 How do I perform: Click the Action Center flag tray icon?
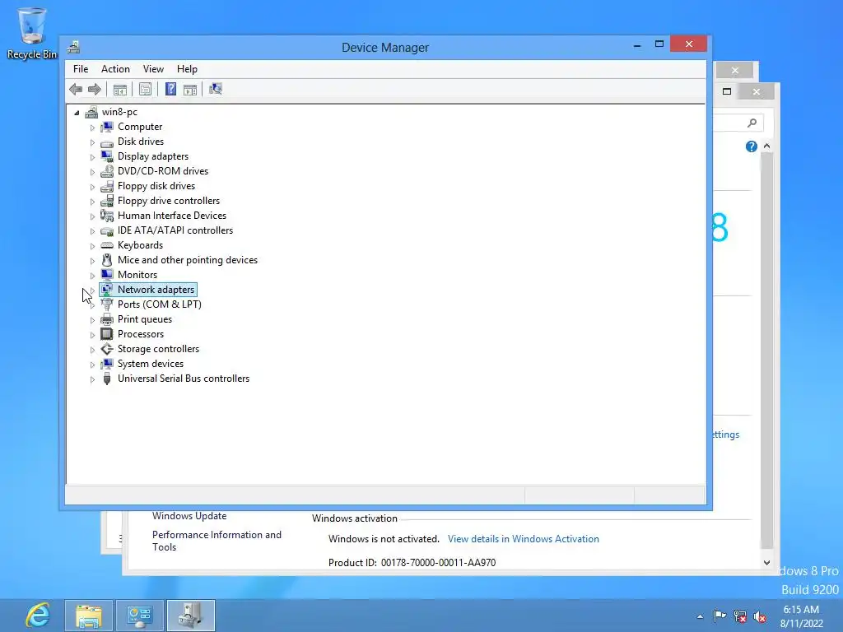click(x=720, y=616)
